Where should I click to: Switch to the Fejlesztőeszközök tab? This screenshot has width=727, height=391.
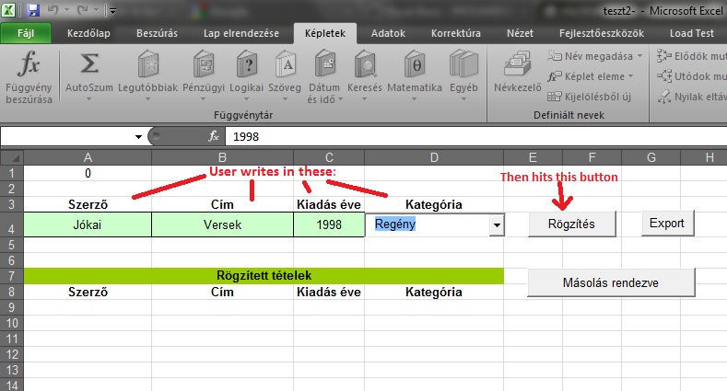(x=602, y=33)
